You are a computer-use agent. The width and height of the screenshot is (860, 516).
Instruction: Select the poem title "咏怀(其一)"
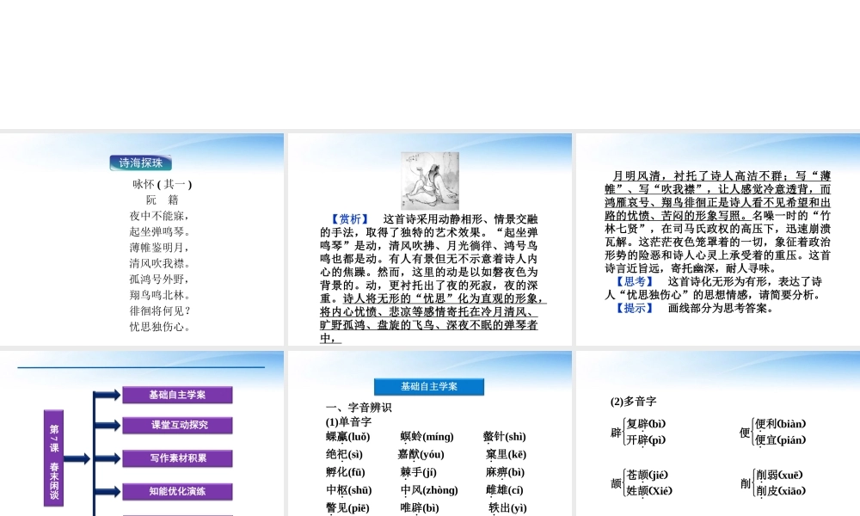pyautogui.click(x=163, y=184)
